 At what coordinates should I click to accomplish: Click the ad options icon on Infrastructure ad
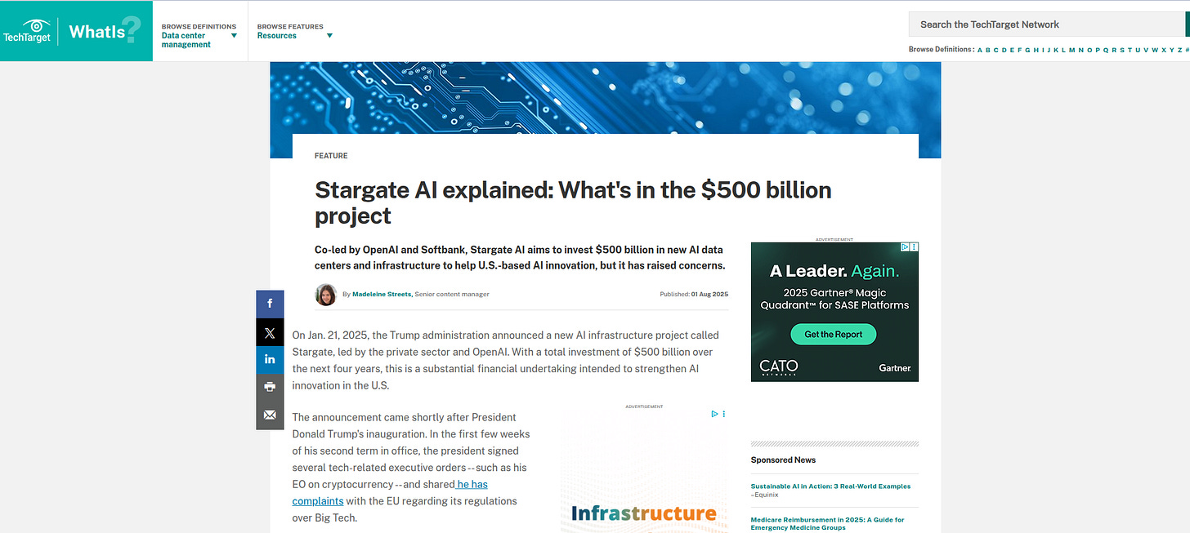(x=724, y=414)
